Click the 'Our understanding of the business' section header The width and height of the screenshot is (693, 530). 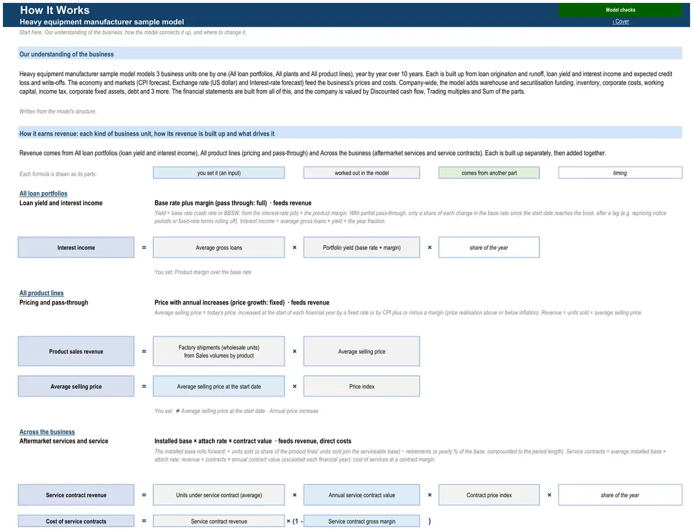(x=351, y=54)
